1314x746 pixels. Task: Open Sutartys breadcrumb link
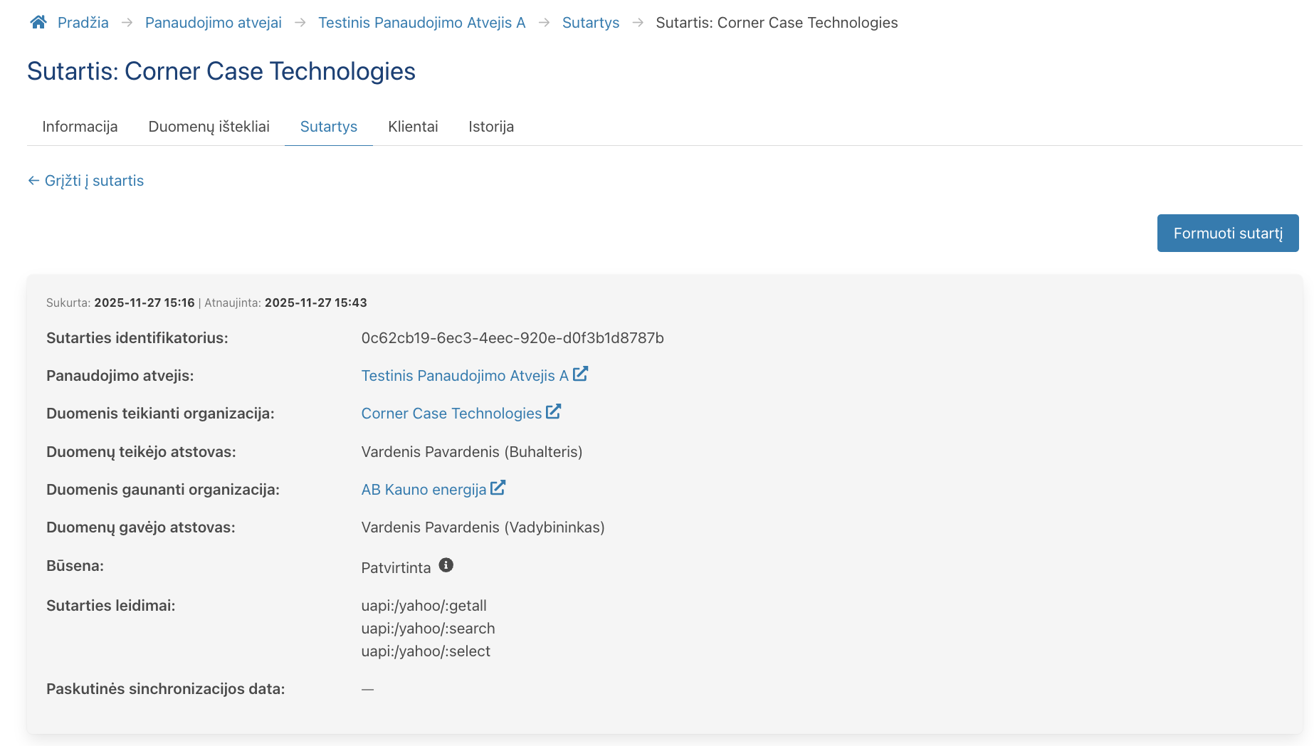591,23
